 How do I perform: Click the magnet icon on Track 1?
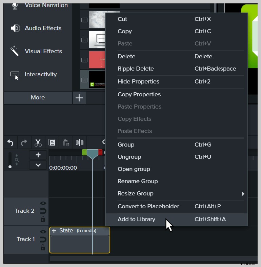43,240
